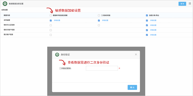The image size is (193, 96).
Task: Close the 身份验证 dialog
Action: pyautogui.click(x=136, y=54)
